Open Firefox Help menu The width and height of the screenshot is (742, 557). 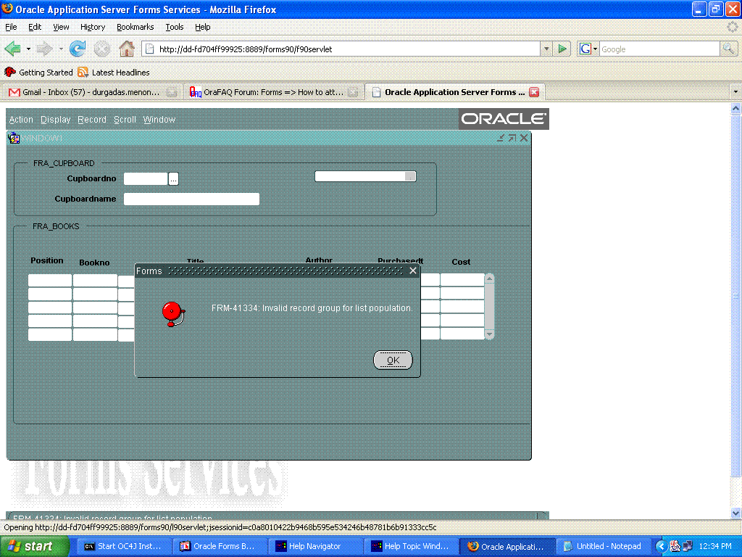203,27
